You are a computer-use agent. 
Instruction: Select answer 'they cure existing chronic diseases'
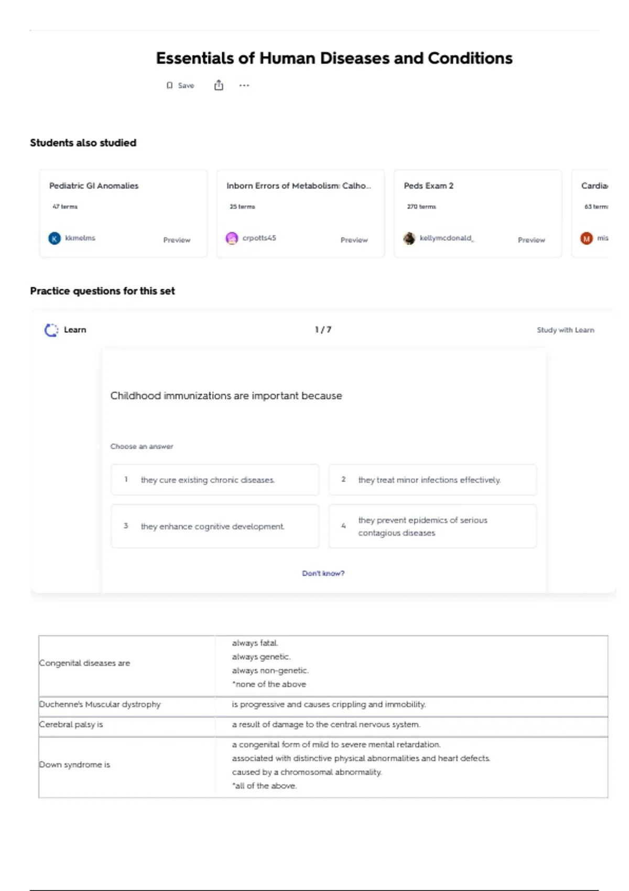click(x=215, y=480)
